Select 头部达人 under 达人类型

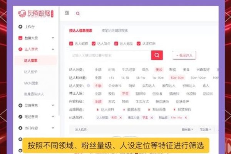coord(149,85)
